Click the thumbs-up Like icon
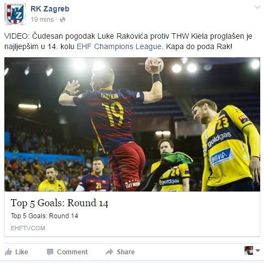This screenshot has height=263, width=264. click(x=8, y=252)
